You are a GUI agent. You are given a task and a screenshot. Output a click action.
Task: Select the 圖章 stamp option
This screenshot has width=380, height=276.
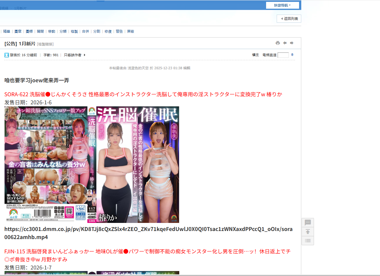coord(18,31)
